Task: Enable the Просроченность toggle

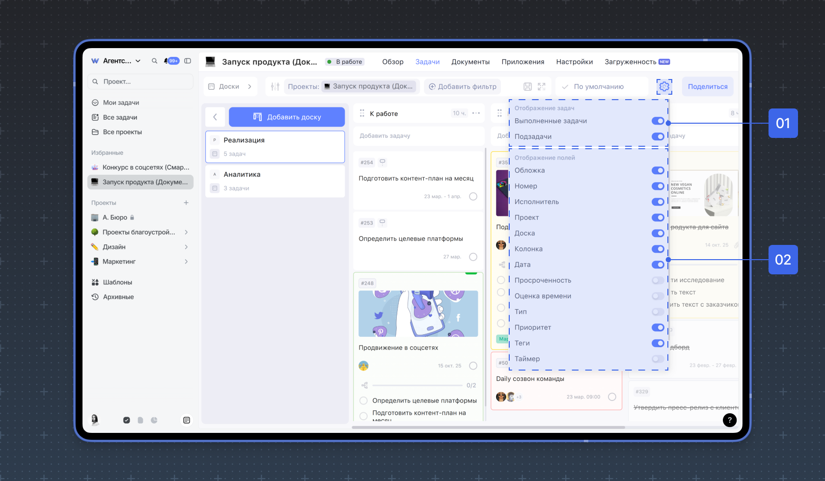Action: click(658, 280)
